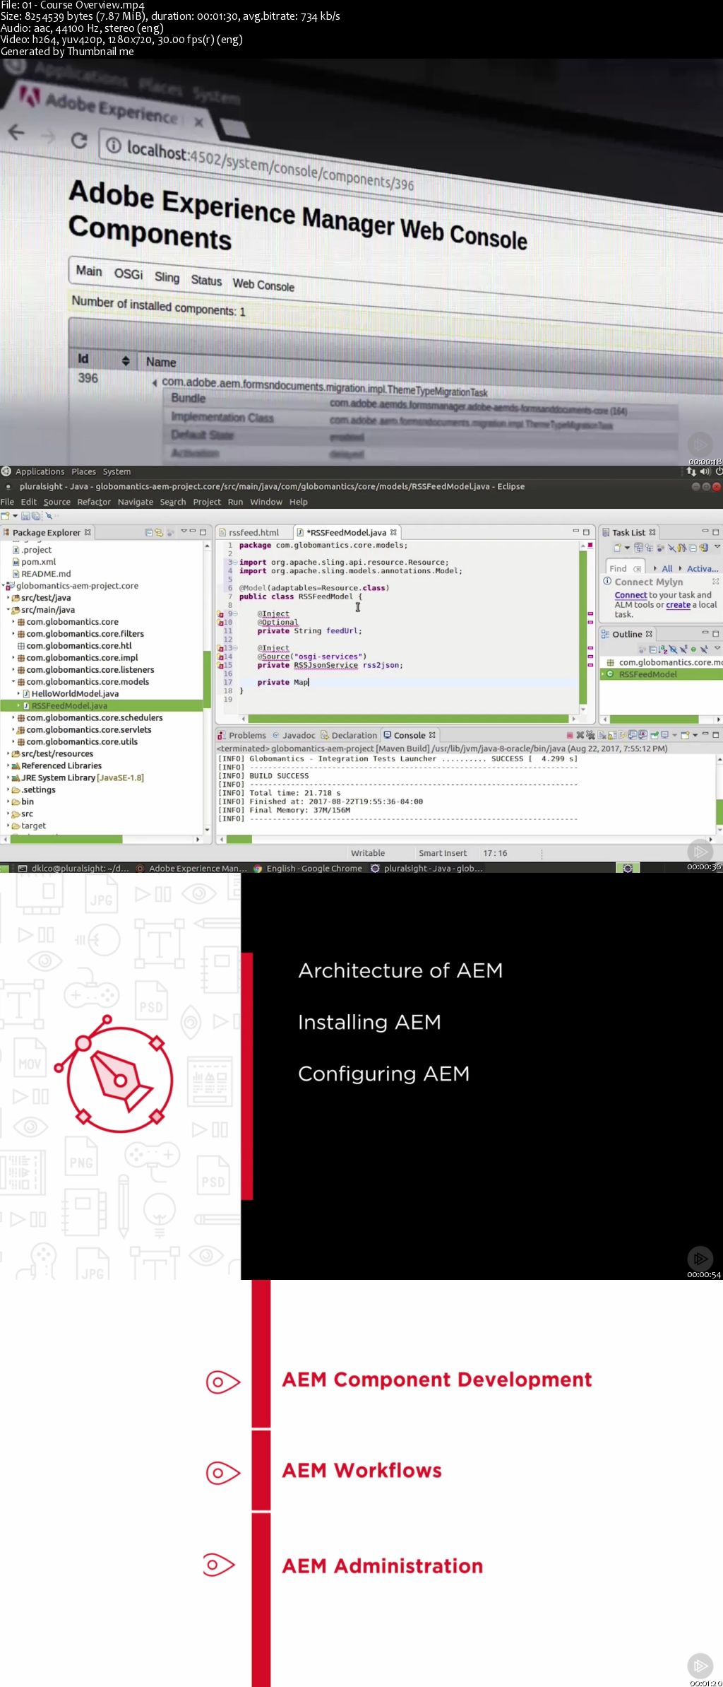Open English - Google Chrome taskbar item
This screenshot has width=723, height=1687.
(x=308, y=868)
